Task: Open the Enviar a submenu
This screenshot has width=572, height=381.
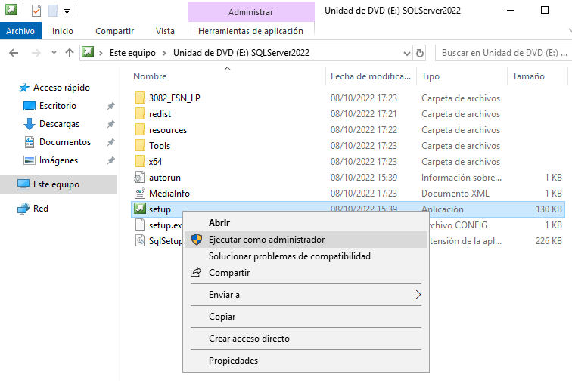Action: coord(306,295)
